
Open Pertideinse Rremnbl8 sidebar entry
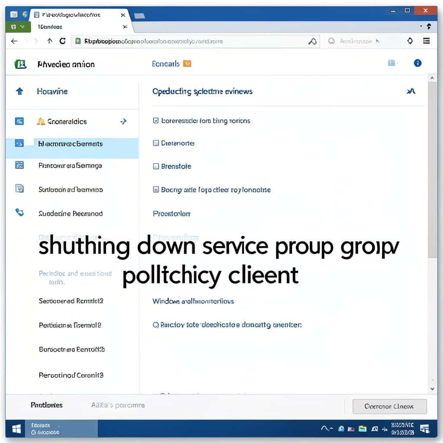(x=70, y=325)
